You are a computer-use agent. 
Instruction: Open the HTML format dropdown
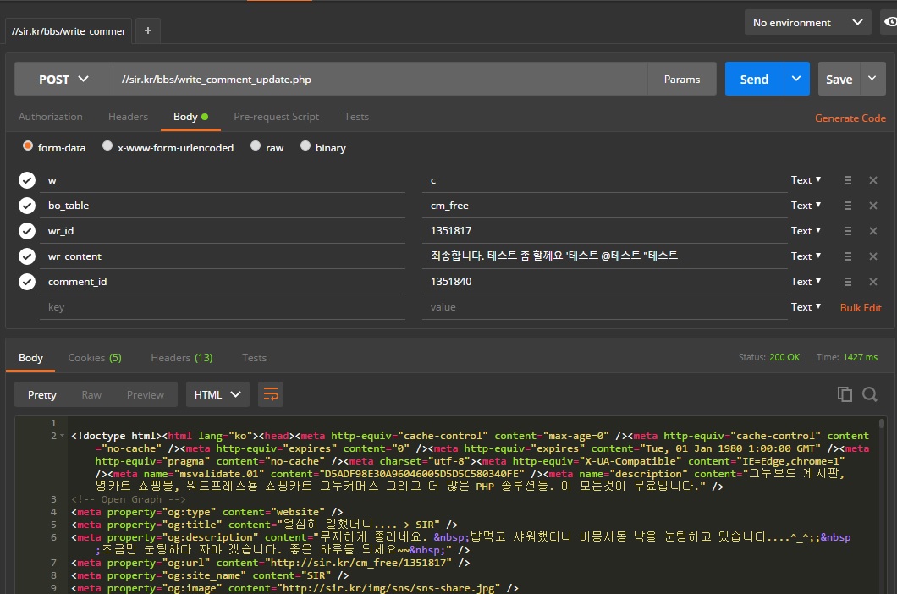(217, 394)
